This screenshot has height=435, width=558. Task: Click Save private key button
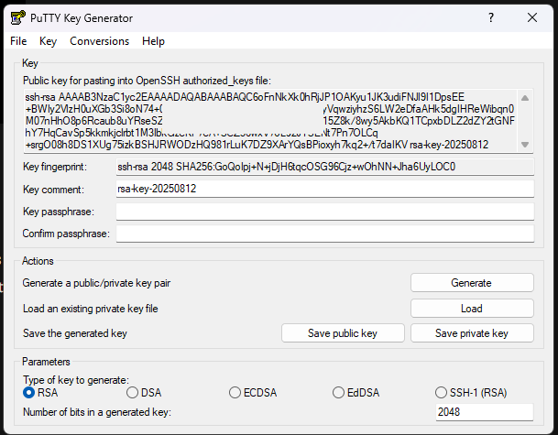[x=472, y=333]
